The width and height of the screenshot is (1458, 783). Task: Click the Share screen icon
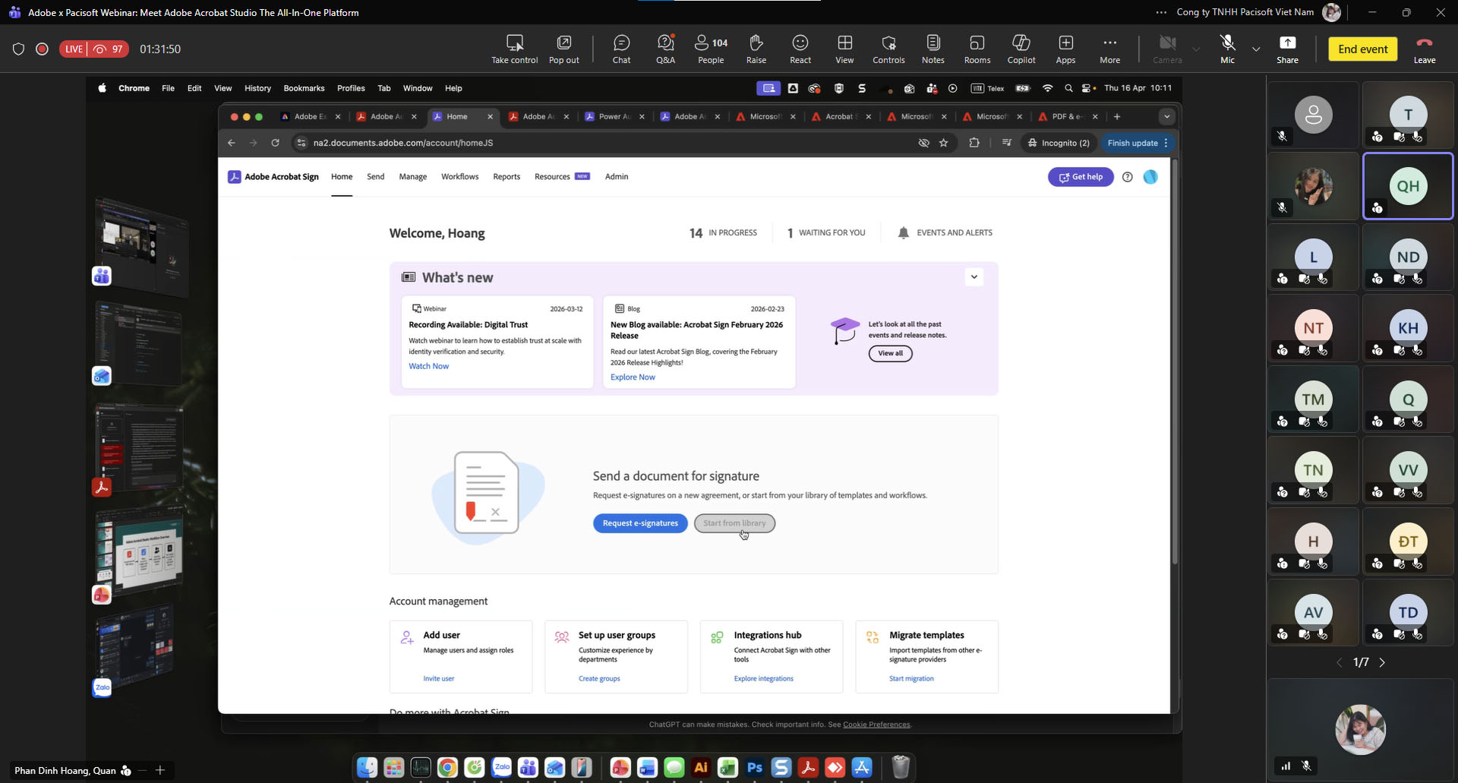coord(1287,49)
